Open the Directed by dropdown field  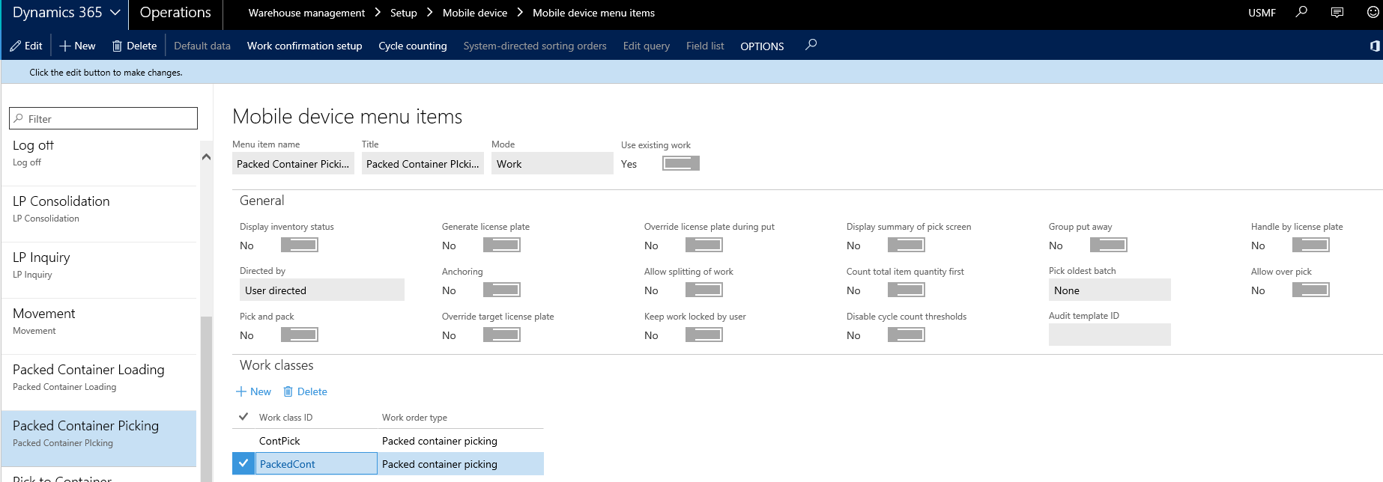point(321,290)
